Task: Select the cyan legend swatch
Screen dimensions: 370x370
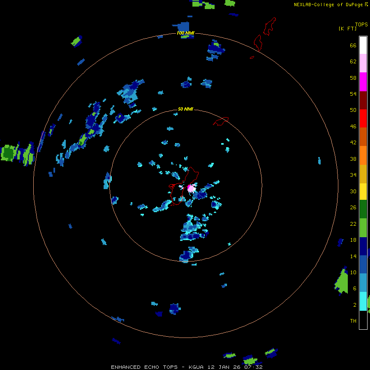Action: (363, 301)
